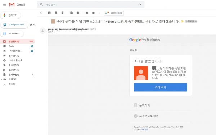This screenshot has width=216, height=135.
Task: Move the email using folder icon
Action: 87,13
